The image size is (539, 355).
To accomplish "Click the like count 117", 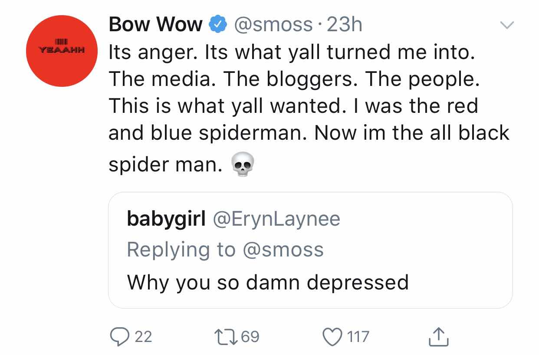I will coord(359,337).
